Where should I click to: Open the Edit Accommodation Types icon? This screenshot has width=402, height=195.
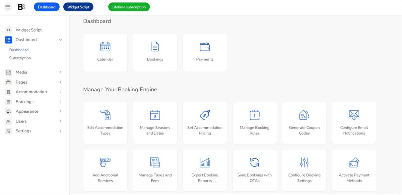click(105, 115)
